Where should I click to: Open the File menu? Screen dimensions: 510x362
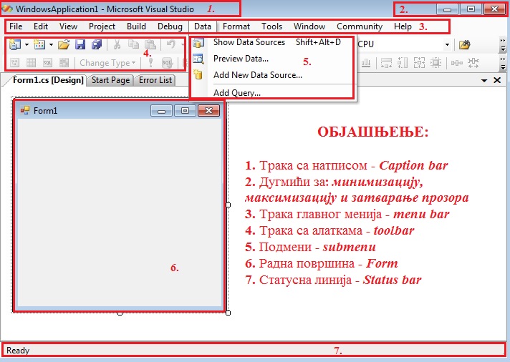[16, 26]
